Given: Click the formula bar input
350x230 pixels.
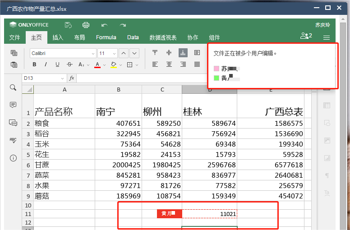Looking at the screenshot, I should [142, 78].
